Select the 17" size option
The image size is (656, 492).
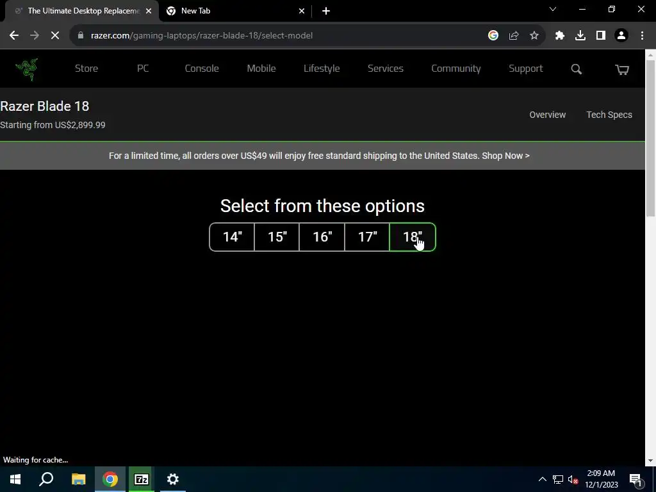click(x=367, y=237)
